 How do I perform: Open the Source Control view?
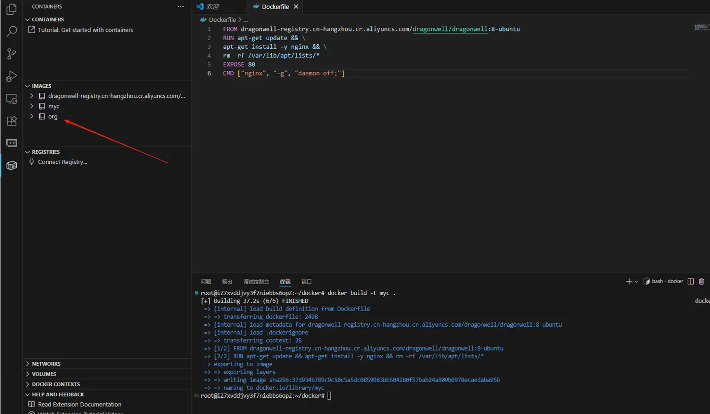point(11,54)
